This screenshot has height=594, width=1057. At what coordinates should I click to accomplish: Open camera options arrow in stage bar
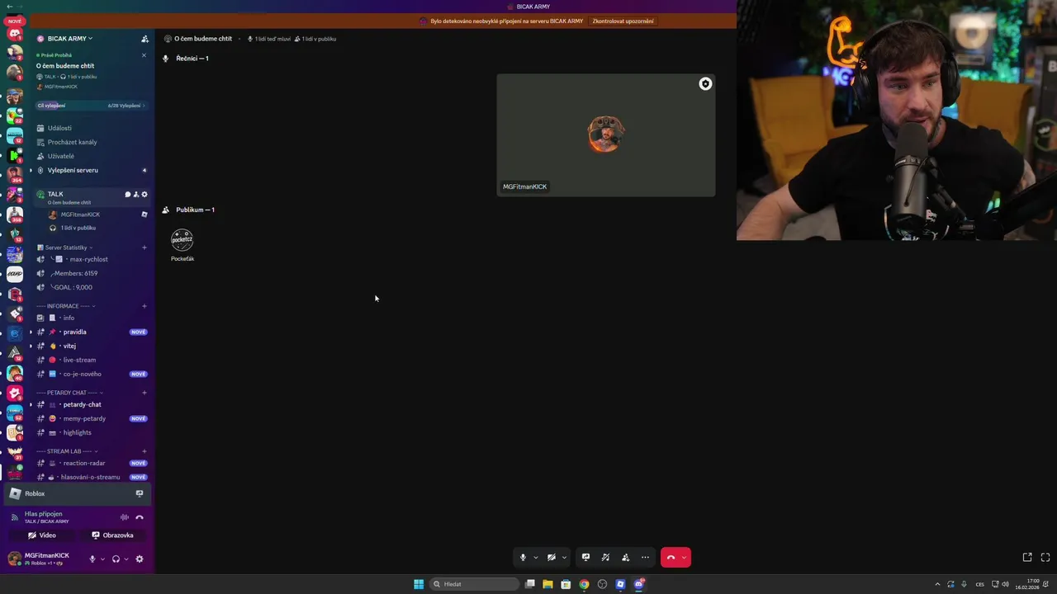pos(564,558)
